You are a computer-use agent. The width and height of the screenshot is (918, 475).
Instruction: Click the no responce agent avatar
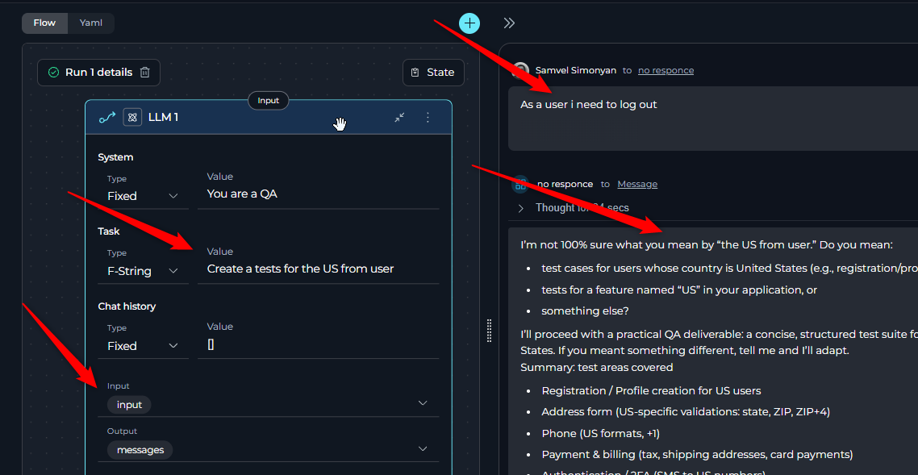(520, 185)
